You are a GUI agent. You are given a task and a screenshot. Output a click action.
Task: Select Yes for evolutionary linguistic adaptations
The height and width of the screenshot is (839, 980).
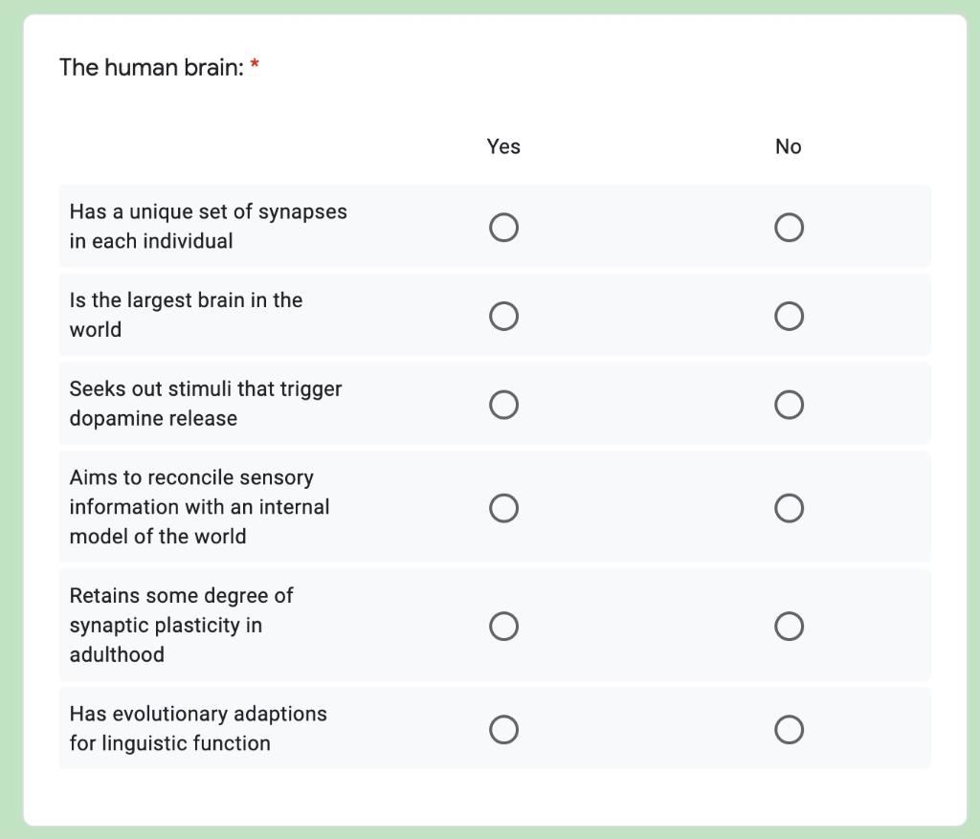[x=504, y=729]
